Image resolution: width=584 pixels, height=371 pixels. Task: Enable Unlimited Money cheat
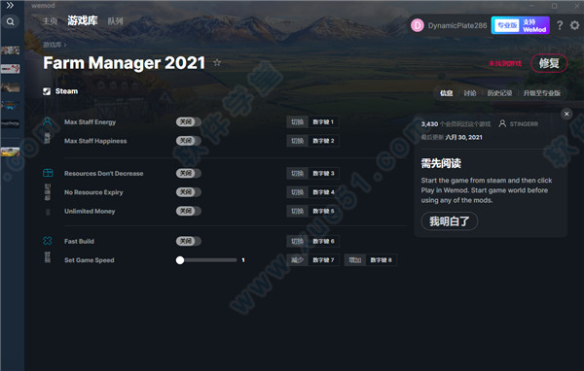coord(189,211)
